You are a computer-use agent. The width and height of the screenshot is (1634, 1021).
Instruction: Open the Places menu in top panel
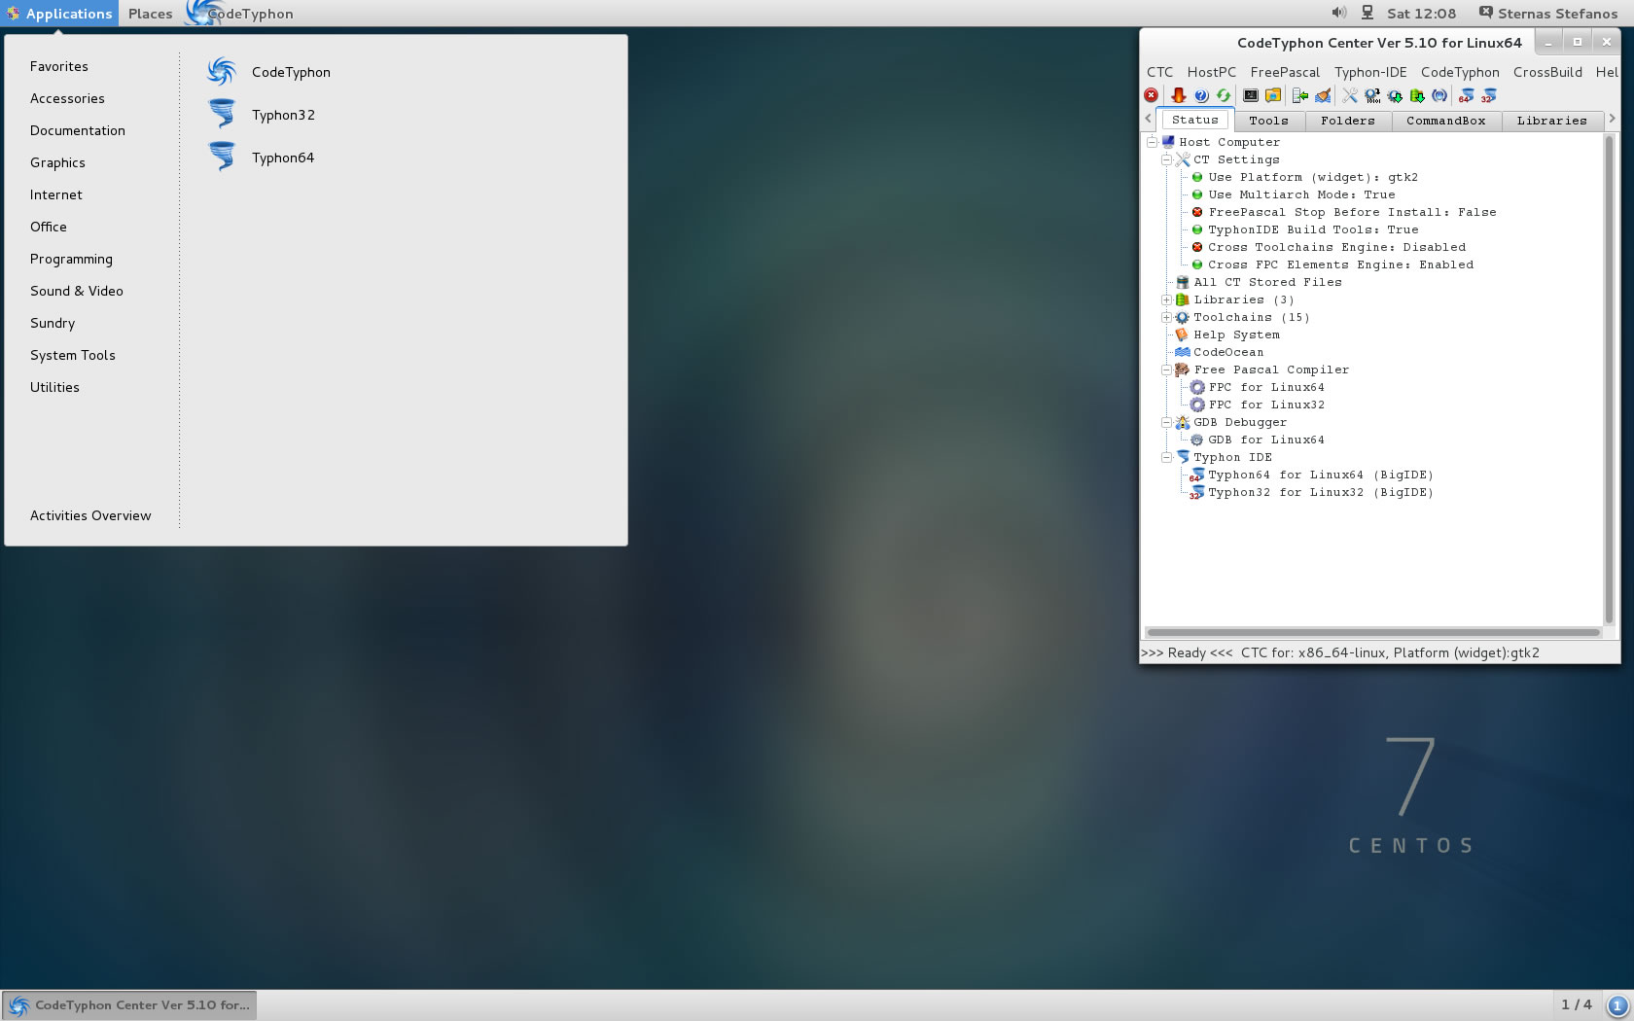point(150,14)
